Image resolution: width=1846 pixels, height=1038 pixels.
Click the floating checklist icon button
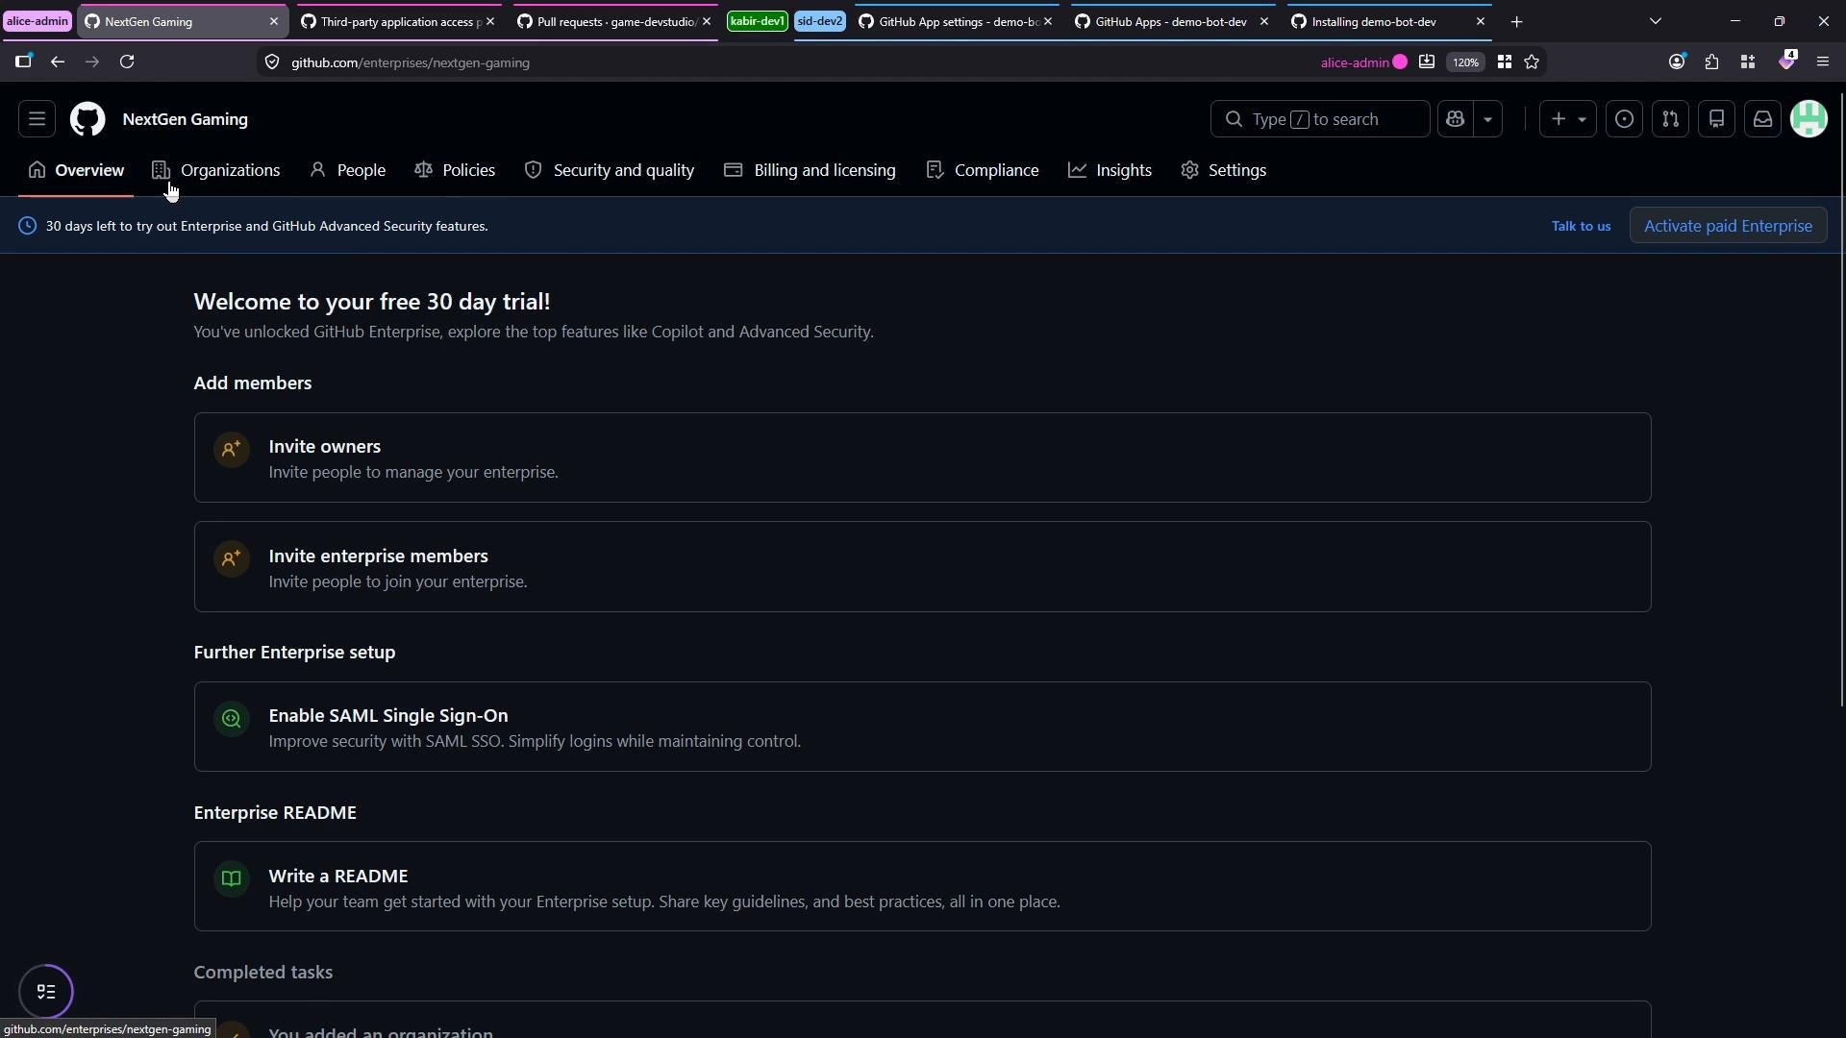[x=46, y=991]
